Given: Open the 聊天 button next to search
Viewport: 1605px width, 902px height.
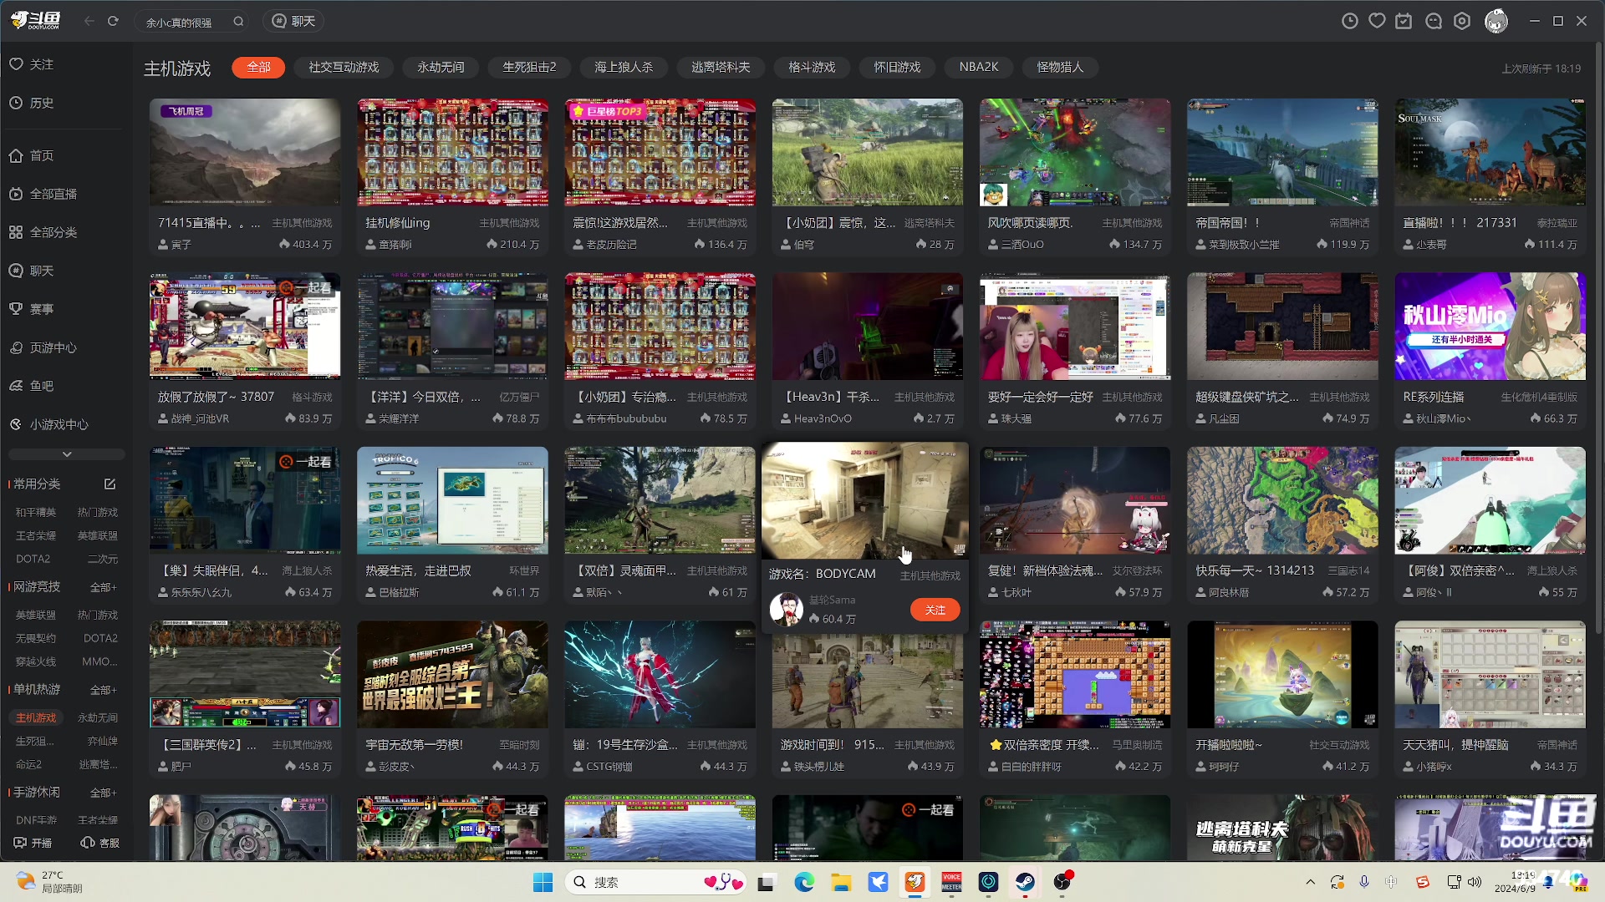Looking at the screenshot, I should click(293, 21).
